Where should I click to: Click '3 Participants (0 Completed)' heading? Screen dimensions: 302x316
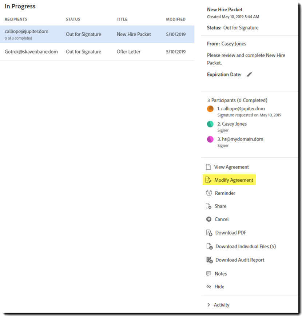click(237, 100)
